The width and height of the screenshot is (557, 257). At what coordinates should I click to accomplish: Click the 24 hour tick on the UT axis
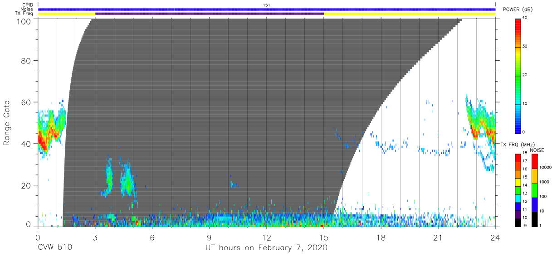495,238
